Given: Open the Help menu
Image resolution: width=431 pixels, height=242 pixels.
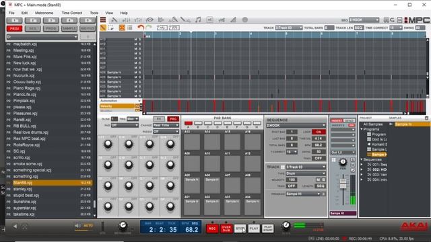Looking at the screenshot, I should click(124, 13).
